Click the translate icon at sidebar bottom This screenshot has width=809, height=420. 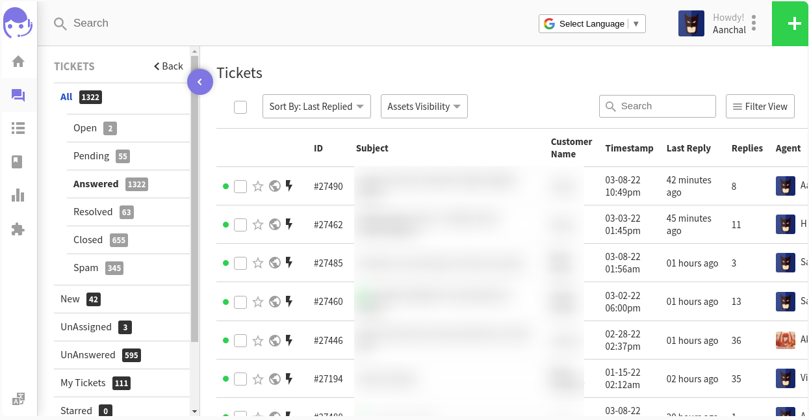point(18,399)
